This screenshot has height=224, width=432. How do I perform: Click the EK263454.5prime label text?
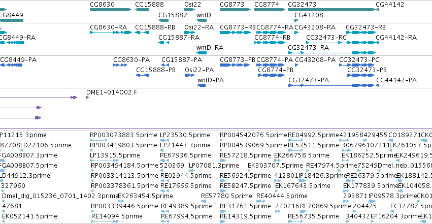click(145, 196)
